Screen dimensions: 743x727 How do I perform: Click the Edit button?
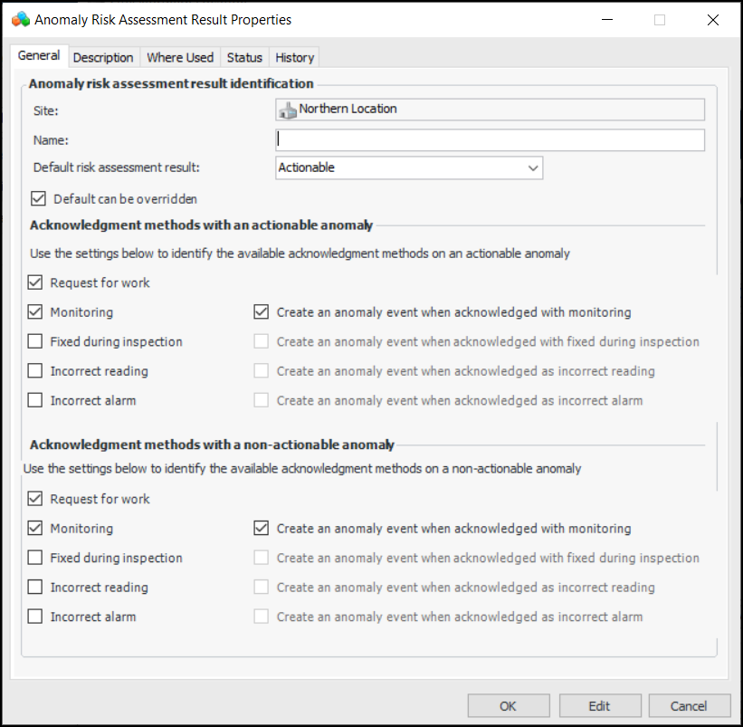tap(599, 706)
